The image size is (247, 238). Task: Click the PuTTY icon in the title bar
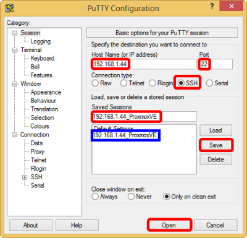tap(10, 8)
